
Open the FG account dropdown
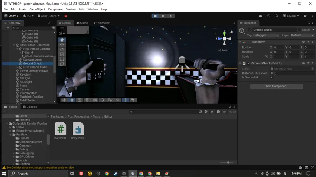click(x=28, y=16)
